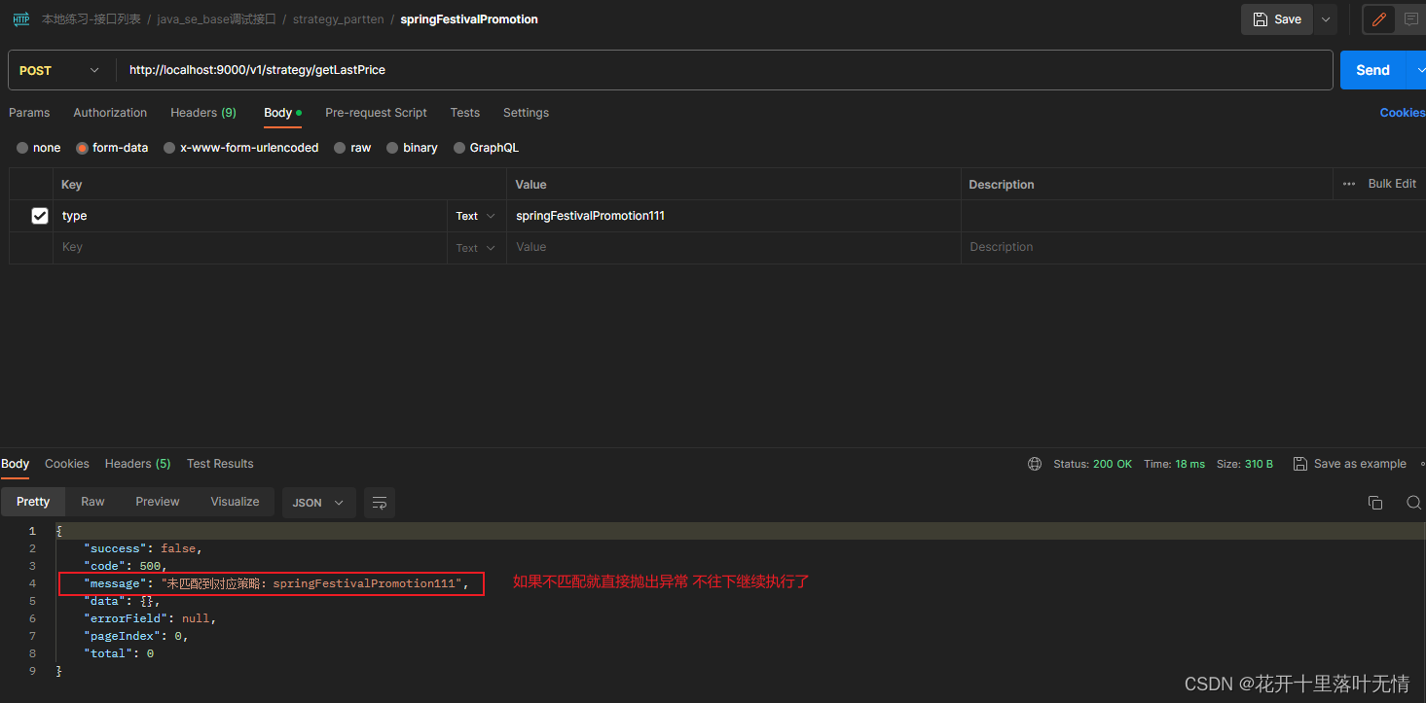Open the POST method dropdown
This screenshot has height=703, width=1426.
pos(59,70)
